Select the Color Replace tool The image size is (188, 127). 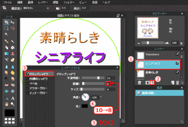(6, 60)
